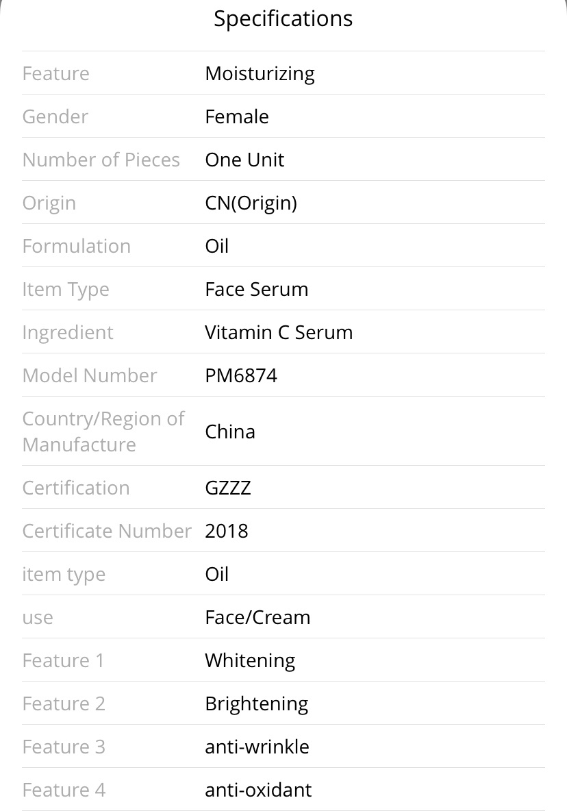567x811 pixels.
Task: Select the Specifications heading
Action: tap(283, 19)
